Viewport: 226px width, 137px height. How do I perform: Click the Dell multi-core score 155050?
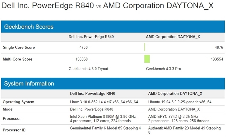[81, 59]
